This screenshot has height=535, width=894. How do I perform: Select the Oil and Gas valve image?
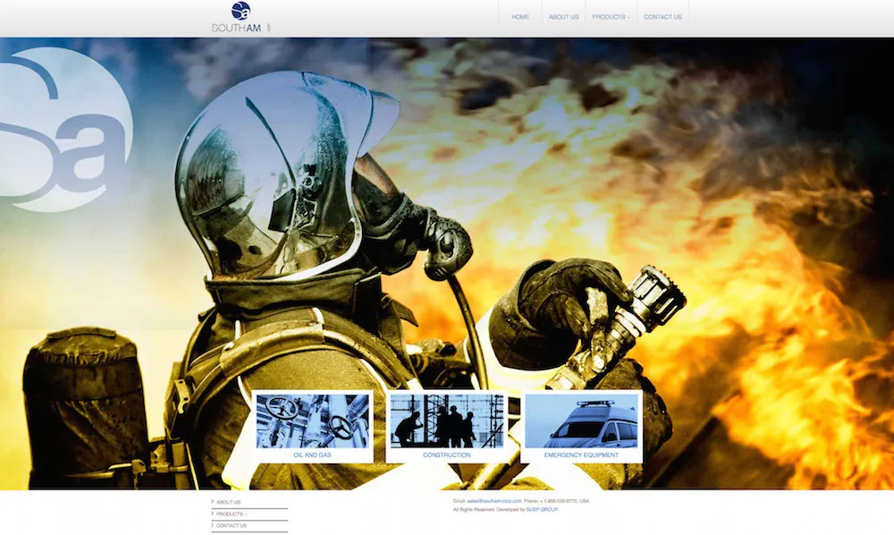point(312,420)
